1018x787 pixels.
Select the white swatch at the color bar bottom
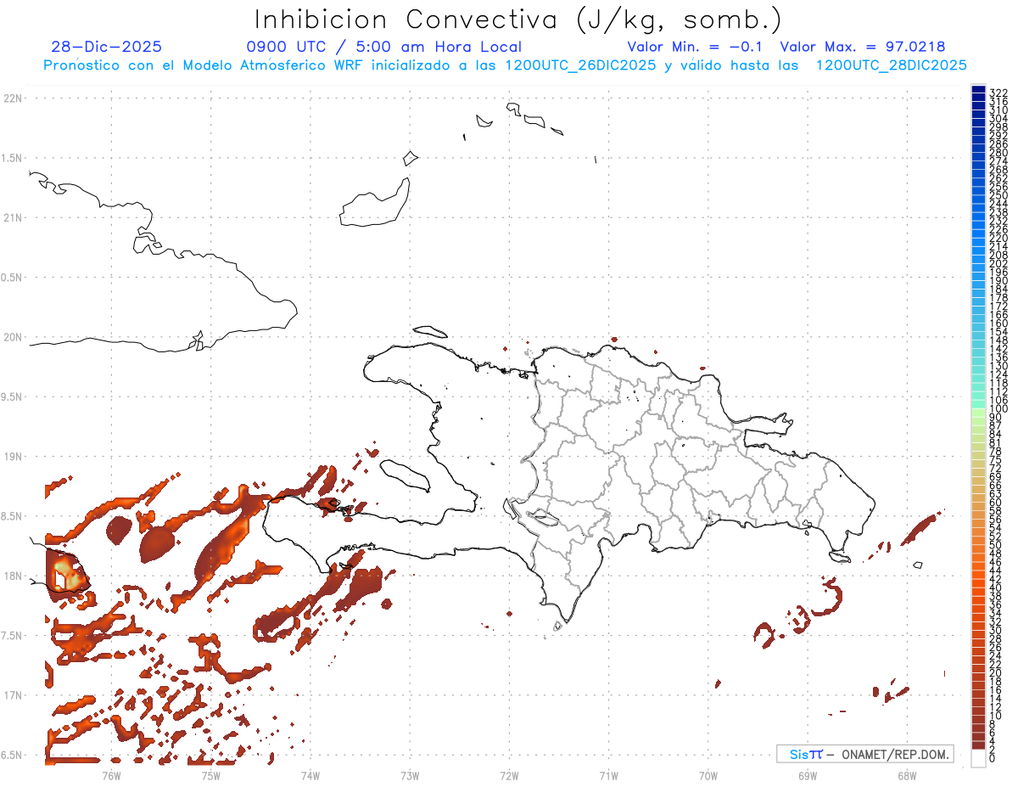(978, 758)
